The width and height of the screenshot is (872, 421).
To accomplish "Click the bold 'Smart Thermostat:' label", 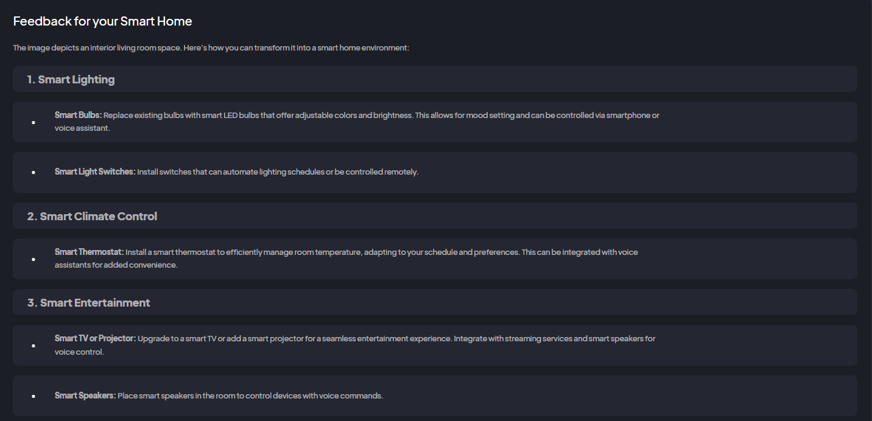I will click(x=89, y=252).
